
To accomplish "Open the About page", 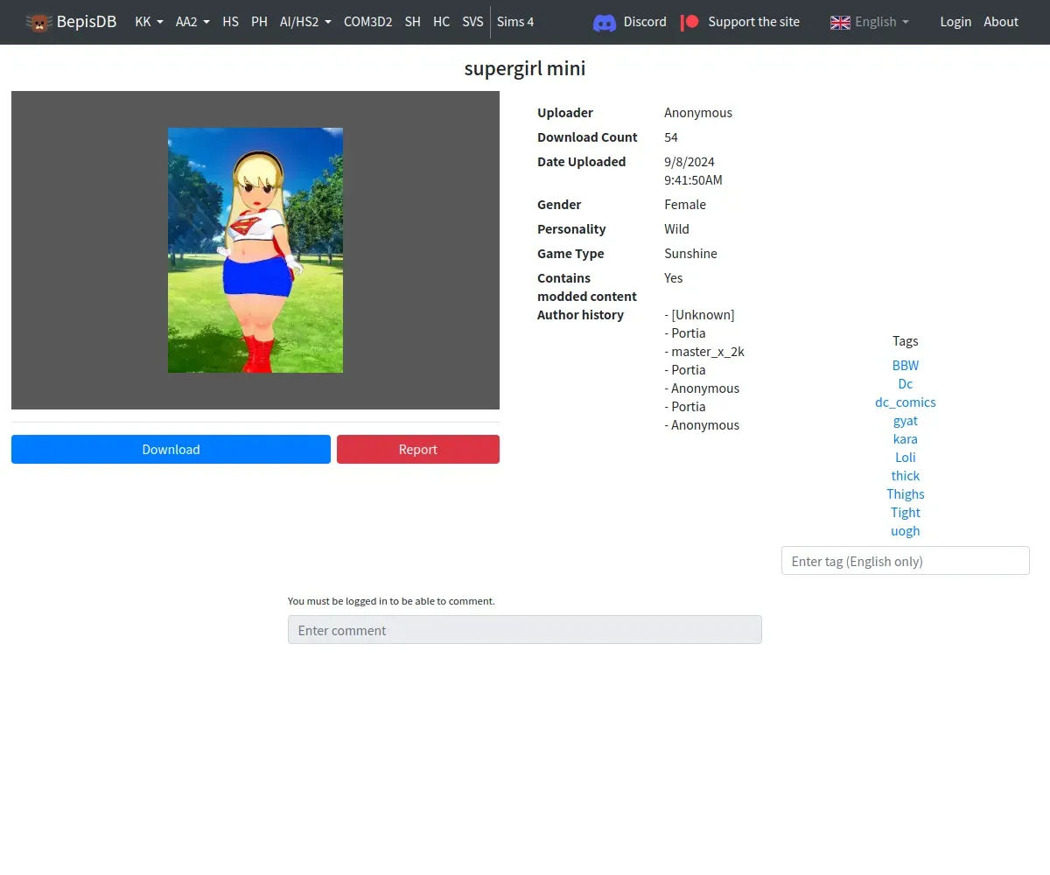I will 1001,22.
